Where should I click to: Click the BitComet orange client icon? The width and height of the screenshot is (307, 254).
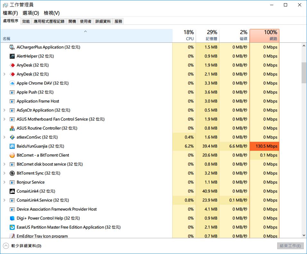point(12,155)
